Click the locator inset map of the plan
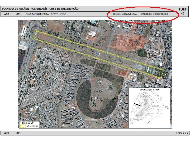The width and height of the screenshot is (190, 142). 149,108
